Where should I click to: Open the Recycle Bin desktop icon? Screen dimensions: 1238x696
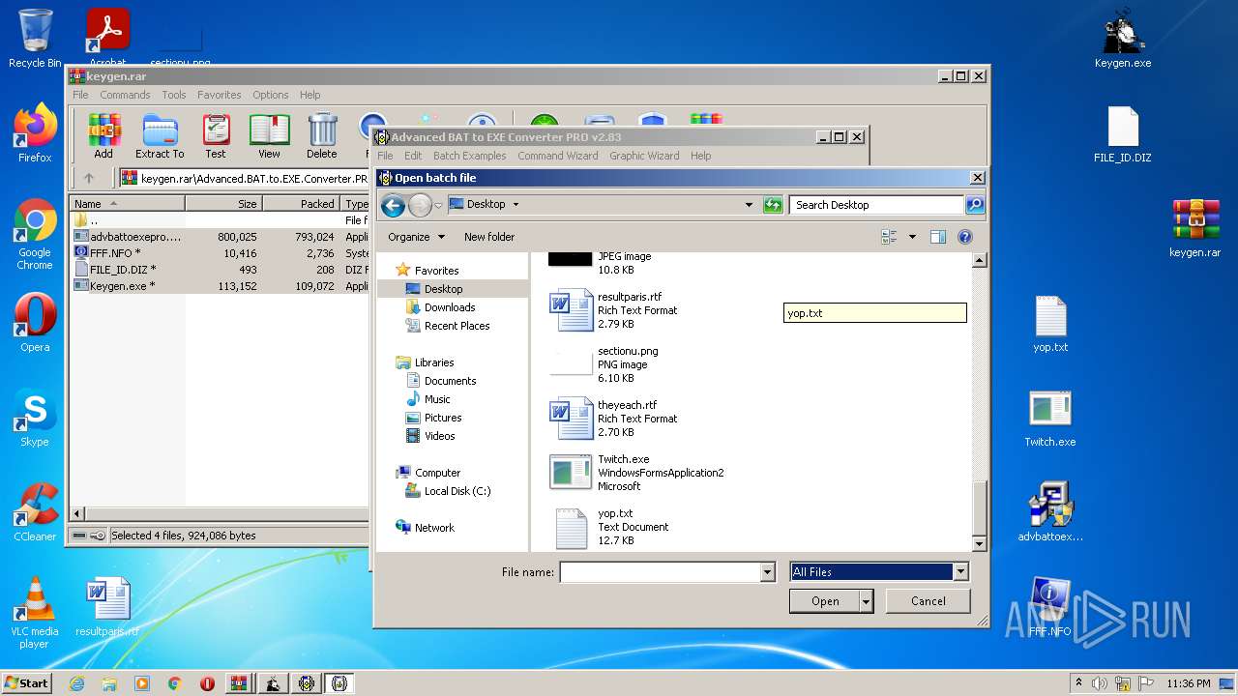point(35,39)
